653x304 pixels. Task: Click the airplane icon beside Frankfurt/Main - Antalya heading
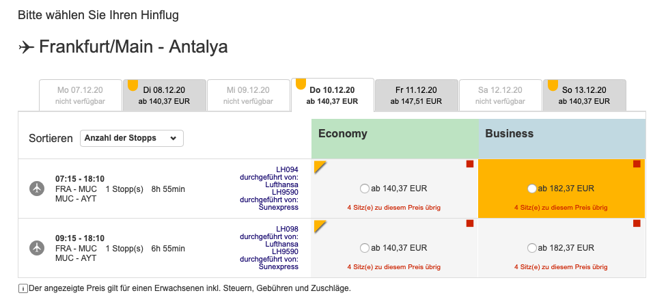pyautogui.click(x=27, y=47)
